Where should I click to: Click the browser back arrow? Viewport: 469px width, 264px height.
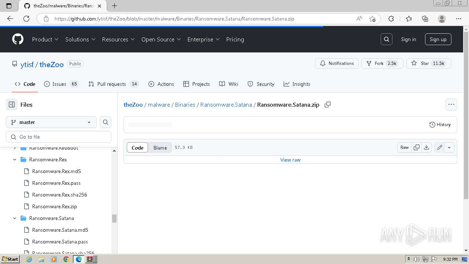tap(10, 19)
